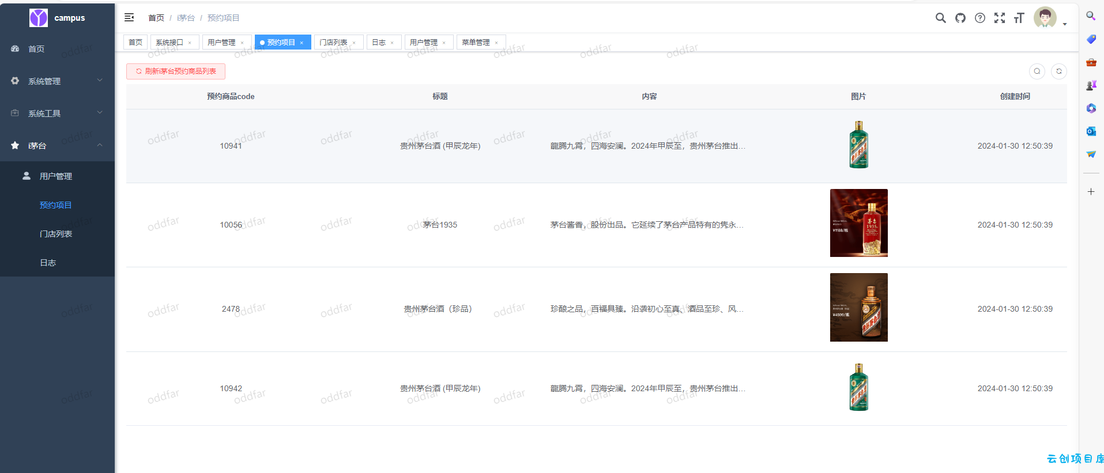
Task: Open browser sidebar chess games icon
Action: coord(1091,85)
